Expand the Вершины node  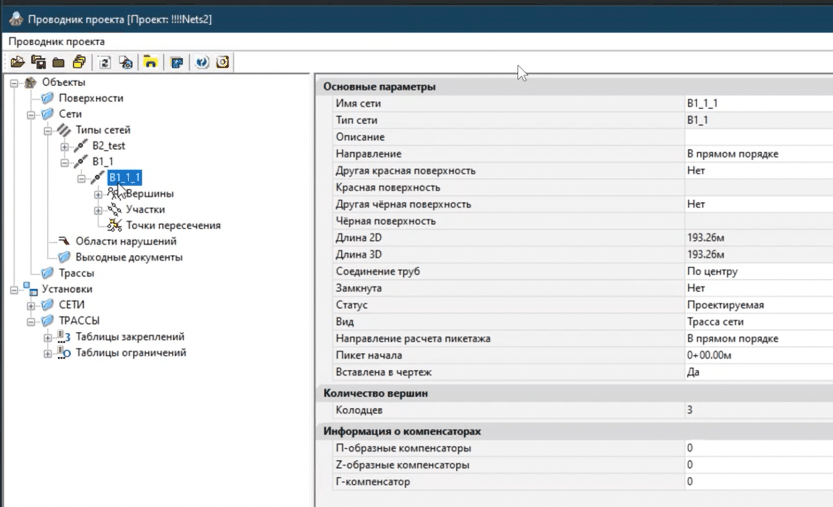pos(98,194)
